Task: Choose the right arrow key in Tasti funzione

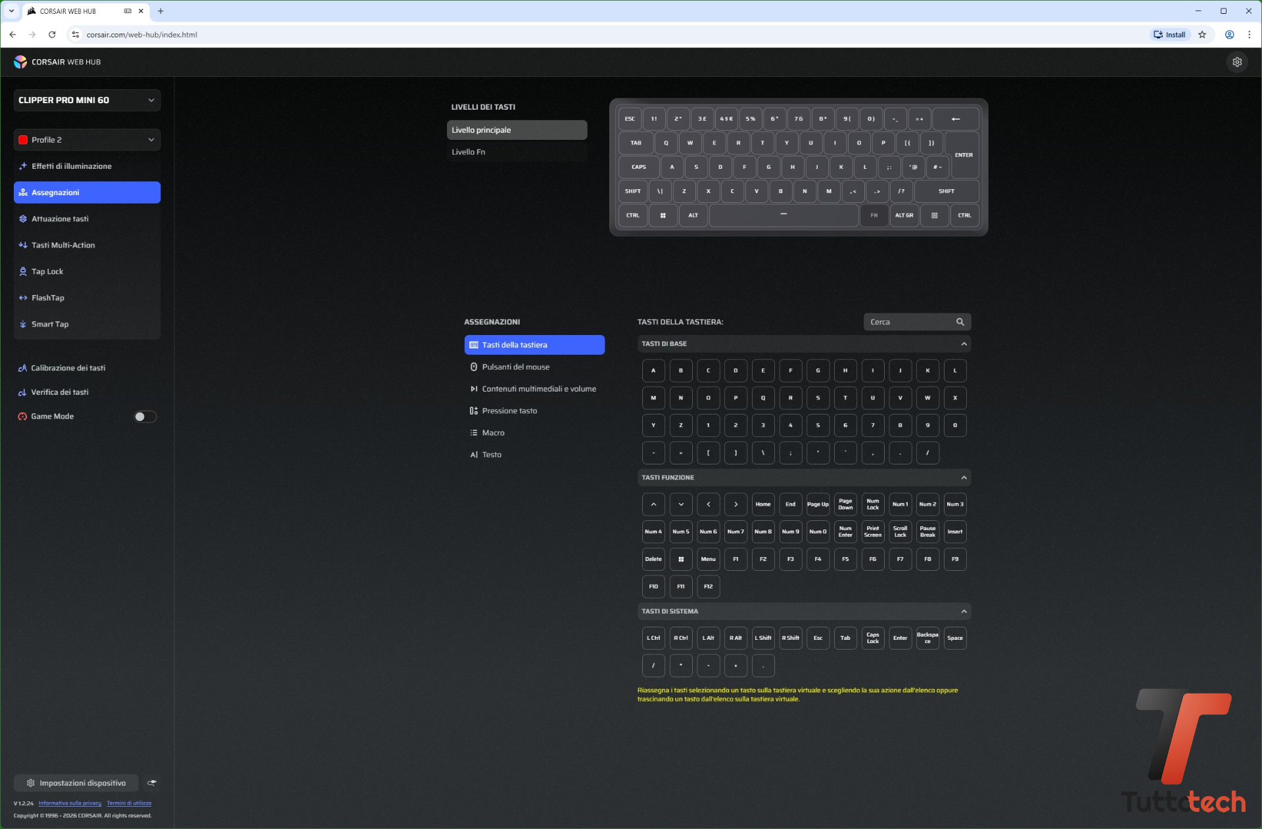Action: pyautogui.click(x=736, y=504)
